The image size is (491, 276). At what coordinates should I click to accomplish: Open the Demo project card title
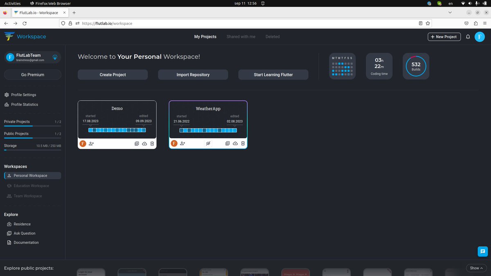coord(117,108)
